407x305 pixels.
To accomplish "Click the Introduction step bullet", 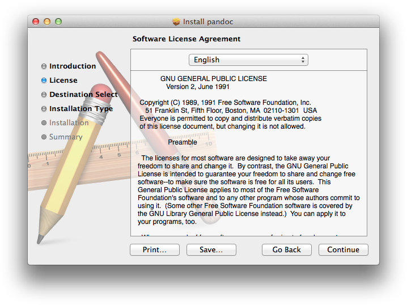I will click(44, 66).
